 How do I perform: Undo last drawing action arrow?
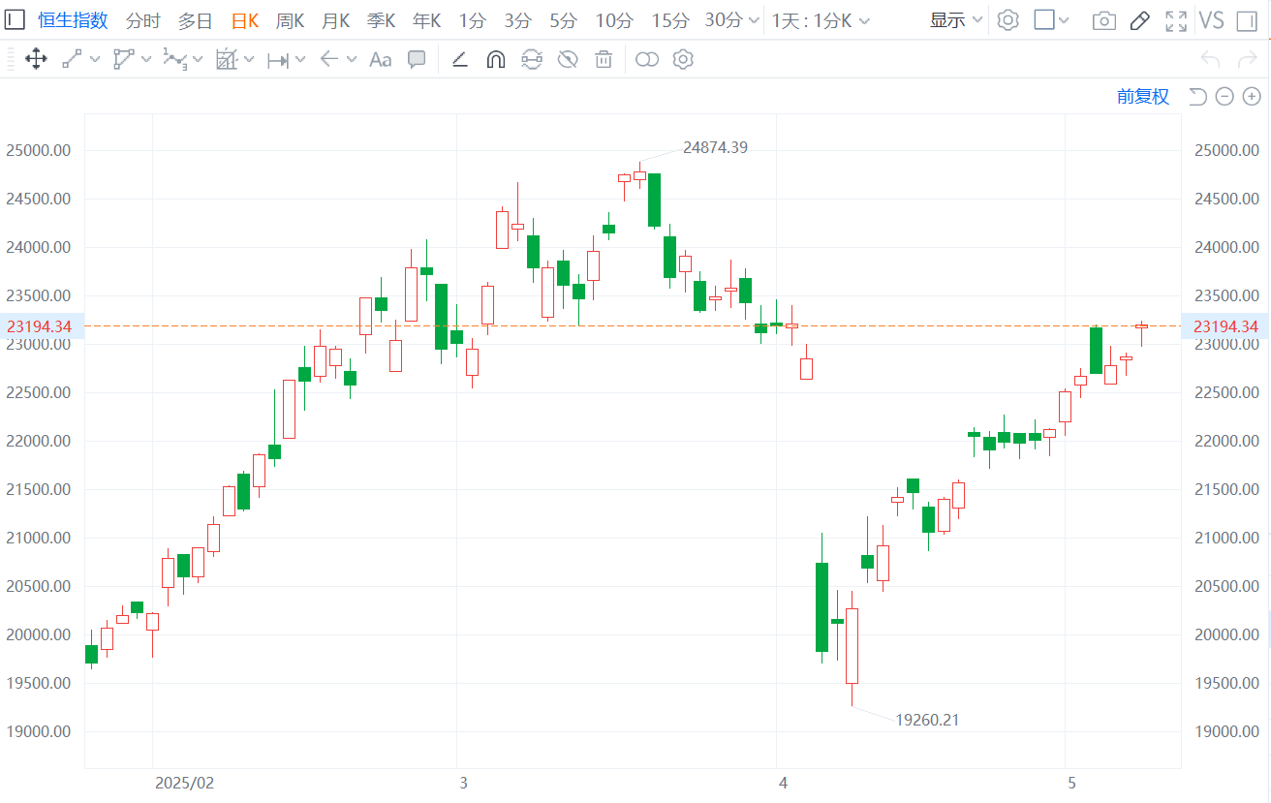point(1211,60)
